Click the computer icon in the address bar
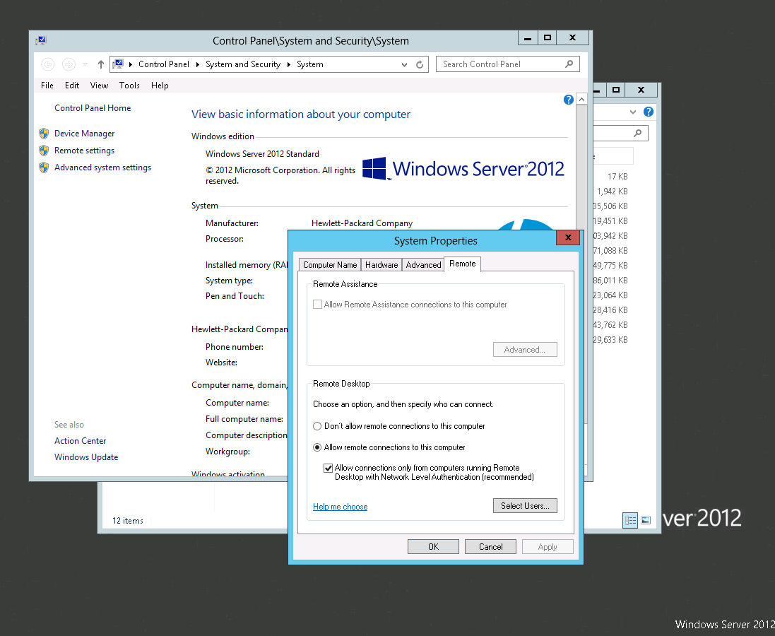 click(118, 64)
